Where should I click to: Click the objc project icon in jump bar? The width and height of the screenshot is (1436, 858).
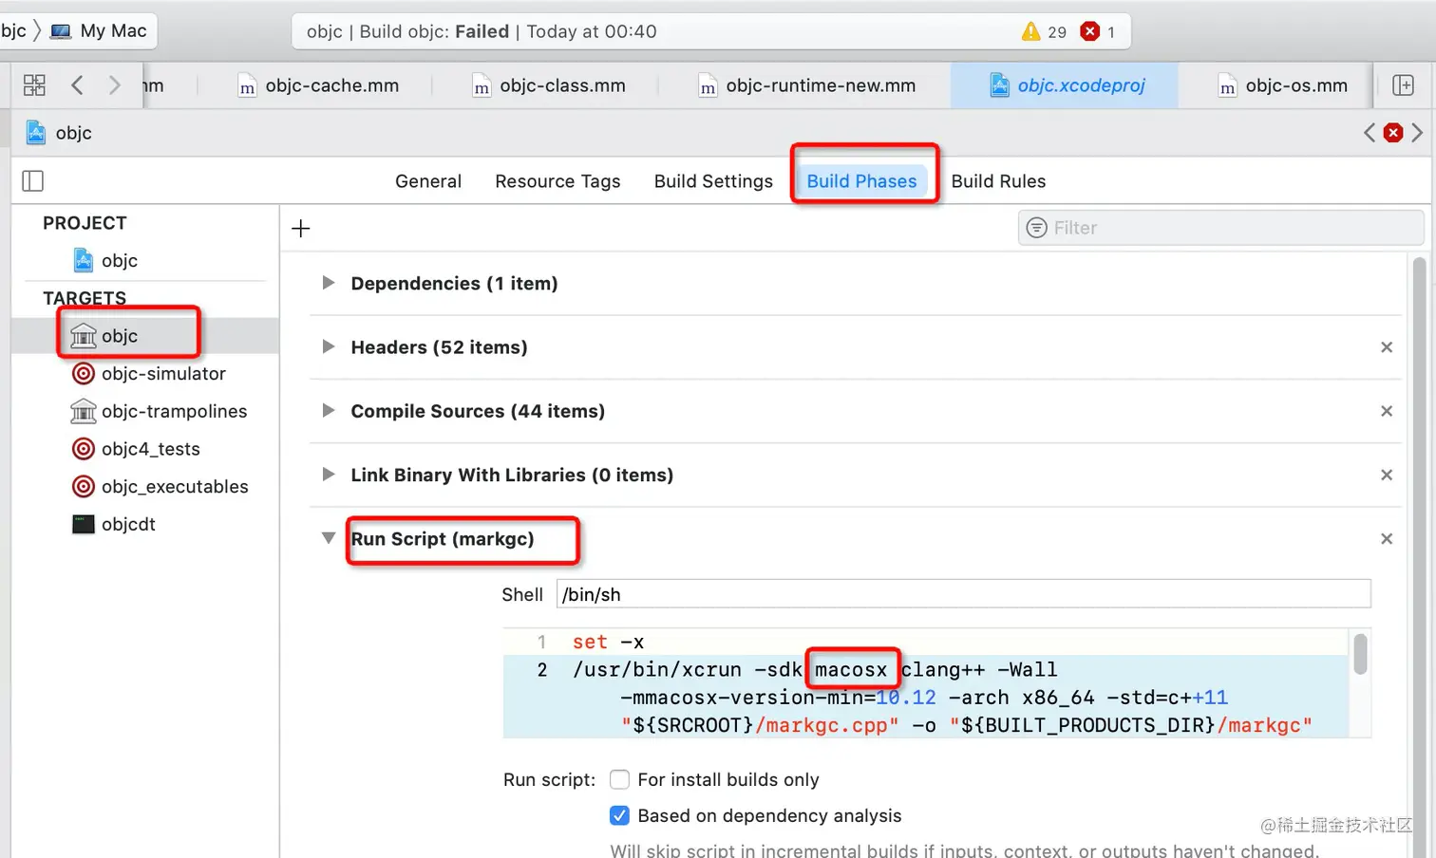point(36,133)
